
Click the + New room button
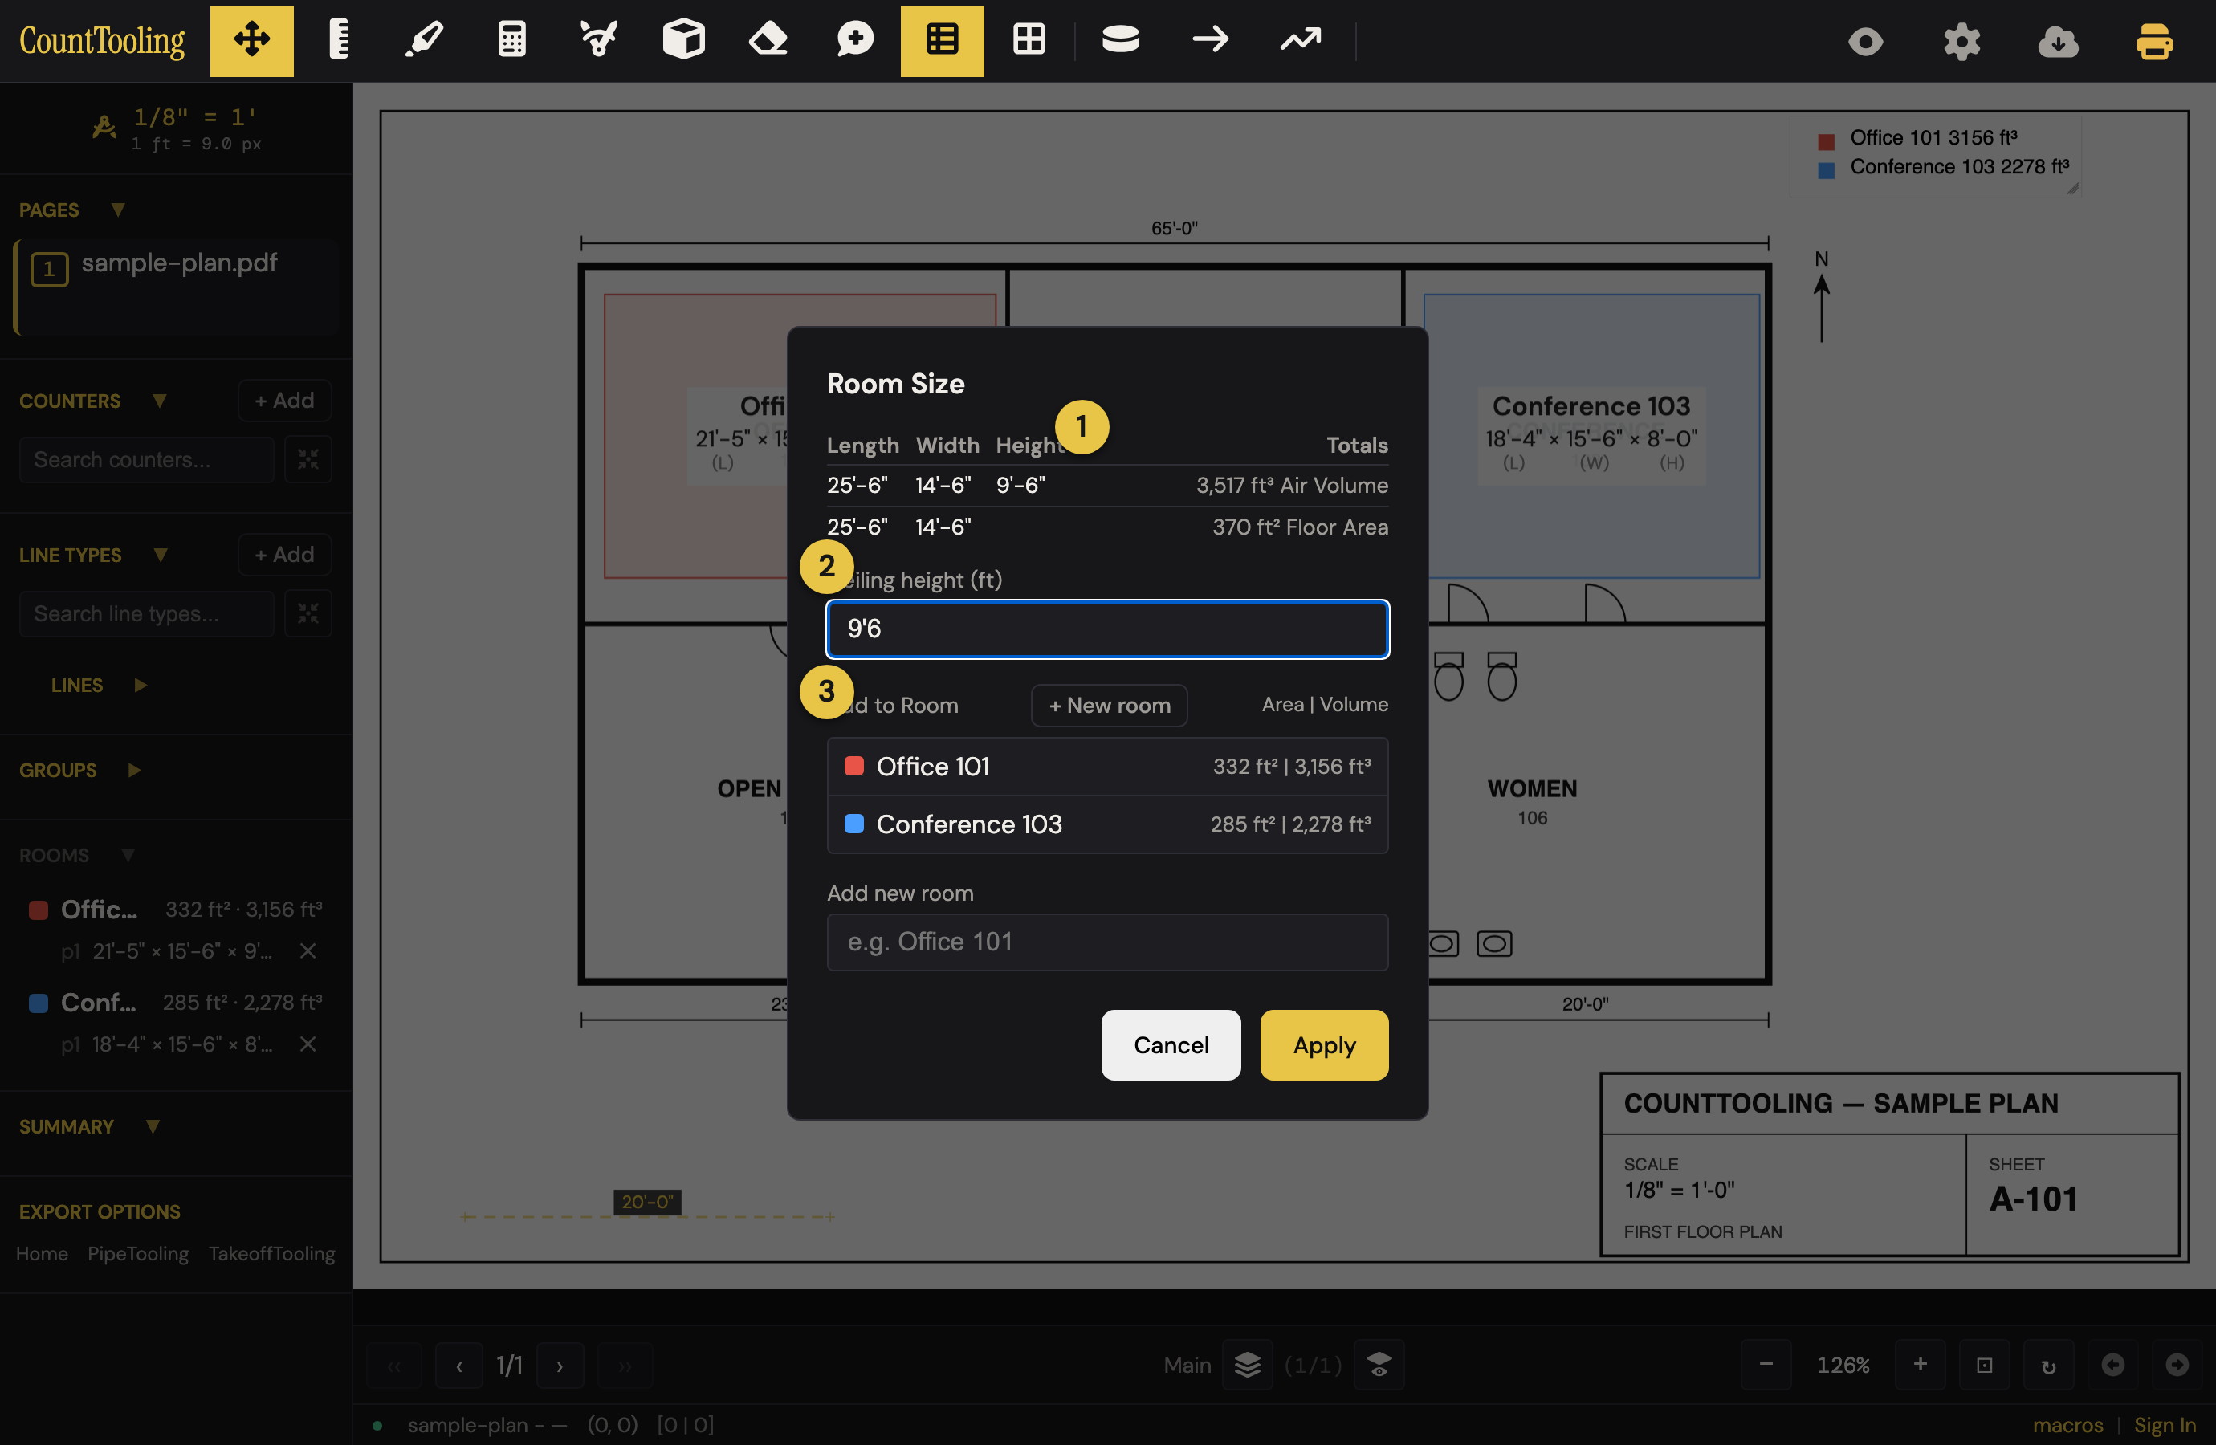(1109, 705)
